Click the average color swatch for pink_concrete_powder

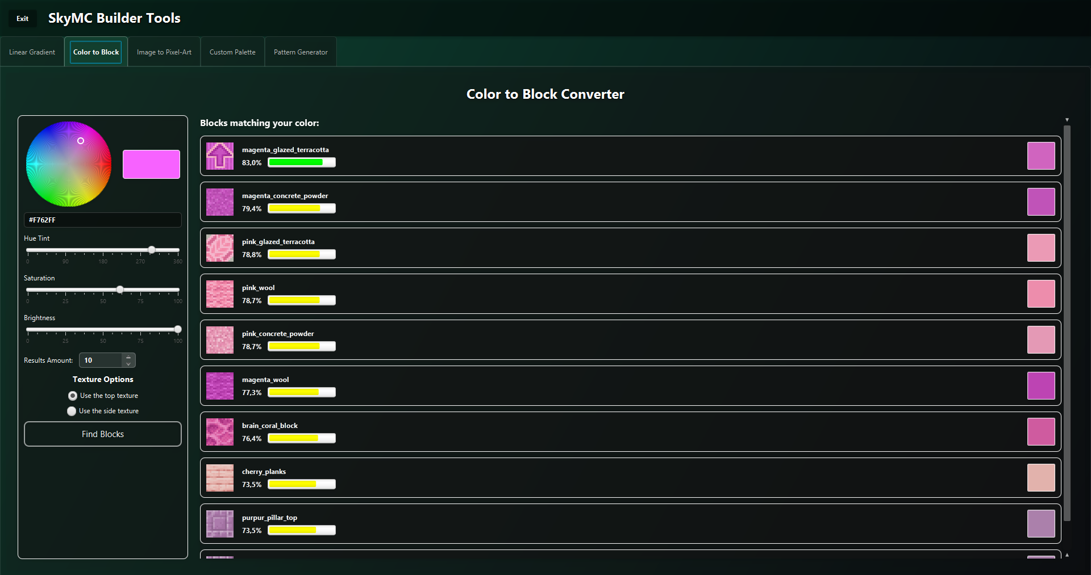coord(1040,340)
